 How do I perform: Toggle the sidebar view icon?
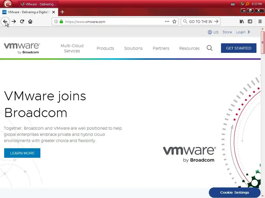250,22
